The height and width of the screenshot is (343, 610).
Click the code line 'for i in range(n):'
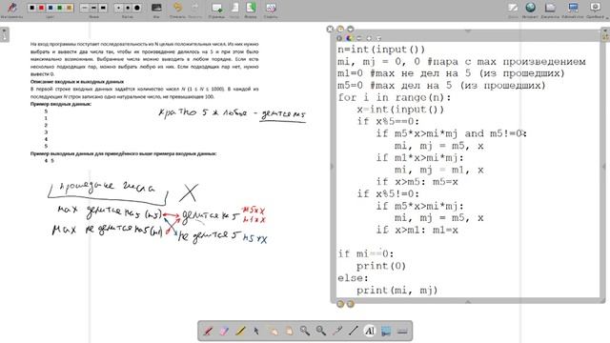pyautogui.click(x=395, y=97)
